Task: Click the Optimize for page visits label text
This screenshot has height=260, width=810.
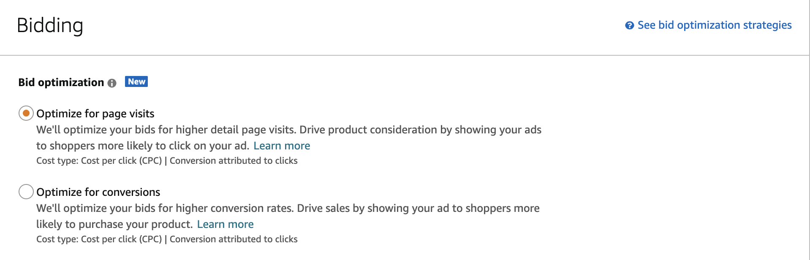Action: click(x=95, y=114)
